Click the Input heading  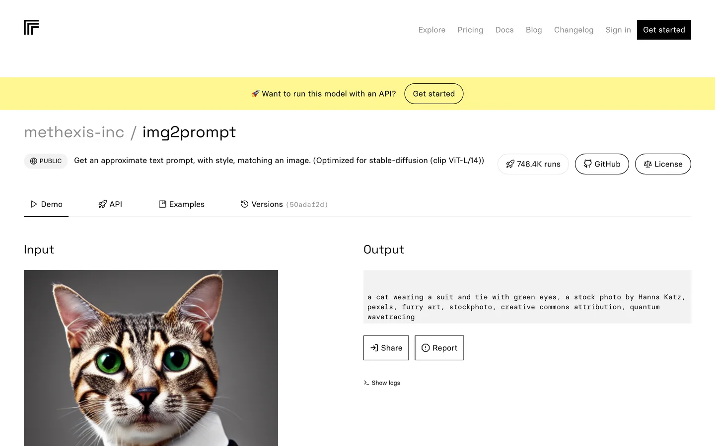tap(39, 250)
